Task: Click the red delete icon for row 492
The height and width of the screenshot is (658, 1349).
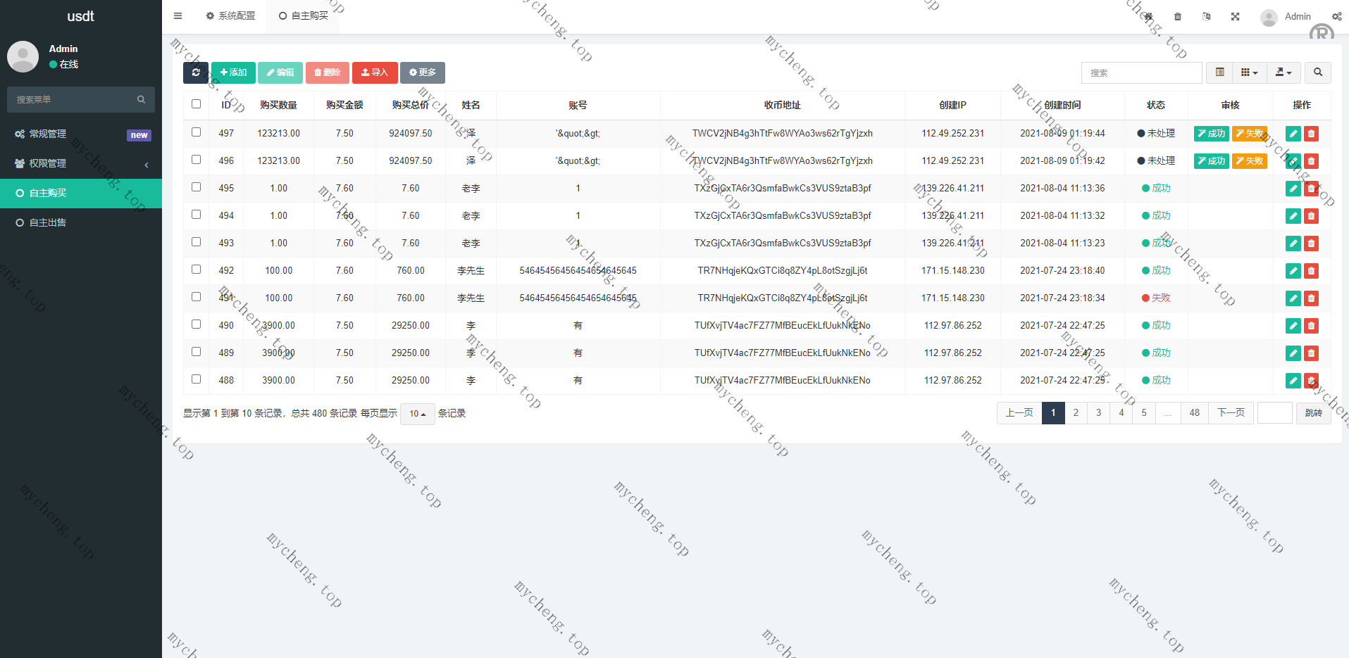Action: point(1311,271)
